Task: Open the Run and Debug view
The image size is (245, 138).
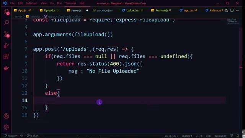Action: [6, 45]
